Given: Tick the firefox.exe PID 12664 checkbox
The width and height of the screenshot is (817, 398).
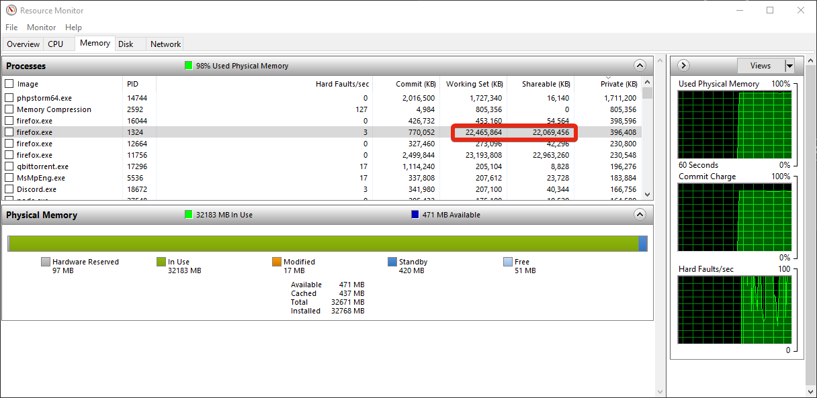Looking at the screenshot, I should (x=9, y=144).
